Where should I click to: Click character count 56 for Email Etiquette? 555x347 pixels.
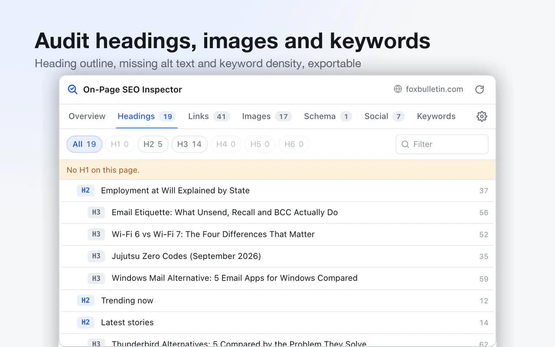tap(484, 213)
